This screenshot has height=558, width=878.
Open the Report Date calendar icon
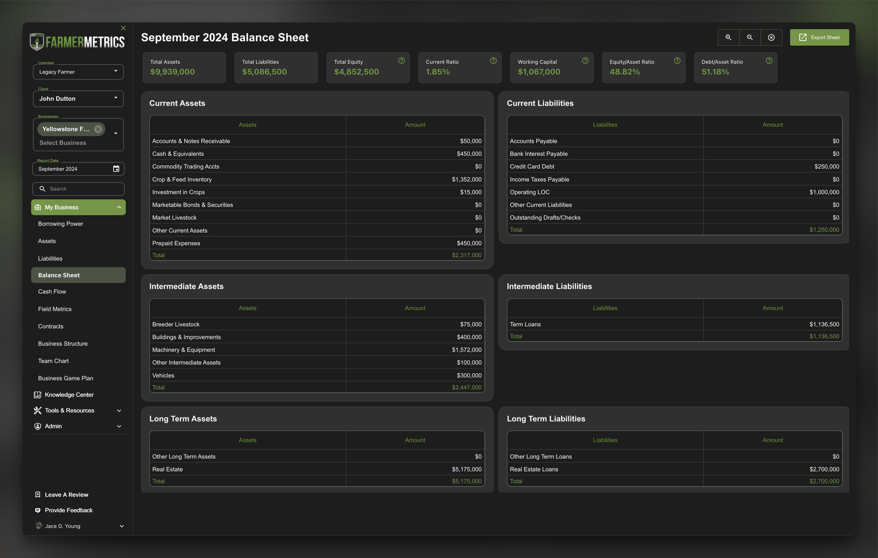click(x=116, y=169)
